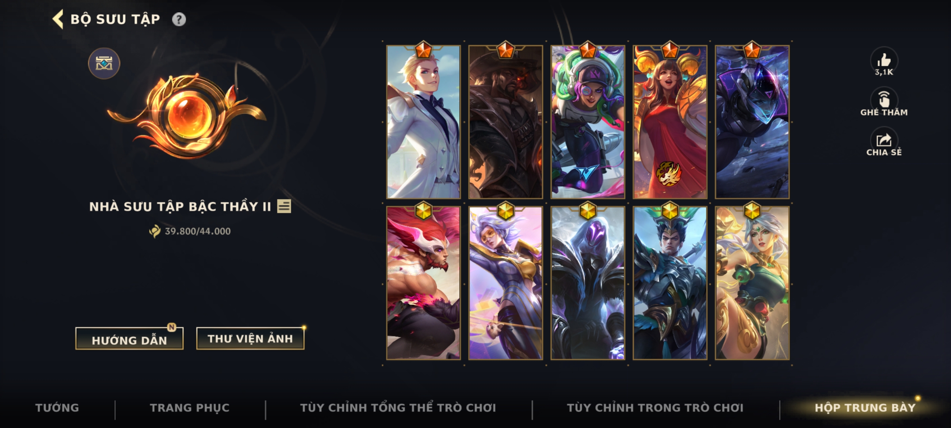Screen dimensions: 951x428
Task: Open the question mark help icon
Action: click(x=179, y=19)
